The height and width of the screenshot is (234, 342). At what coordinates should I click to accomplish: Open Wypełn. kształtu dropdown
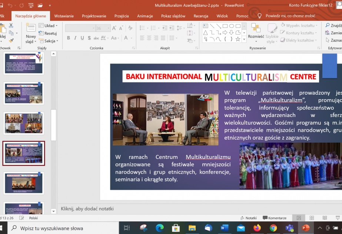tap(299, 25)
